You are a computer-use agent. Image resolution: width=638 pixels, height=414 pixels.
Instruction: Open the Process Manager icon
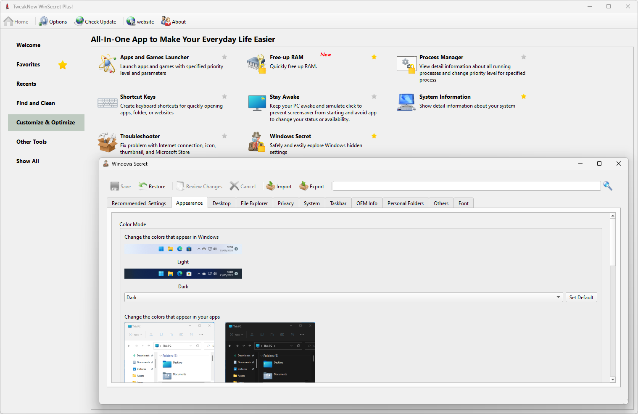(x=406, y=64)
